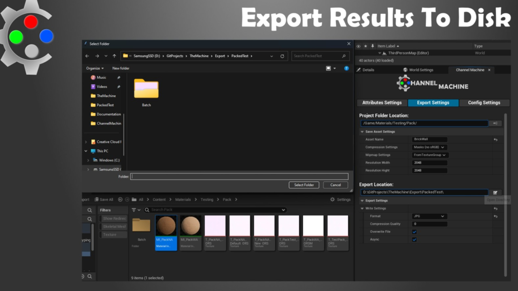Click the help icon in Select Folder dialog
The width and height of the screenshot is (518, 291).
click(x=346, y=68)
